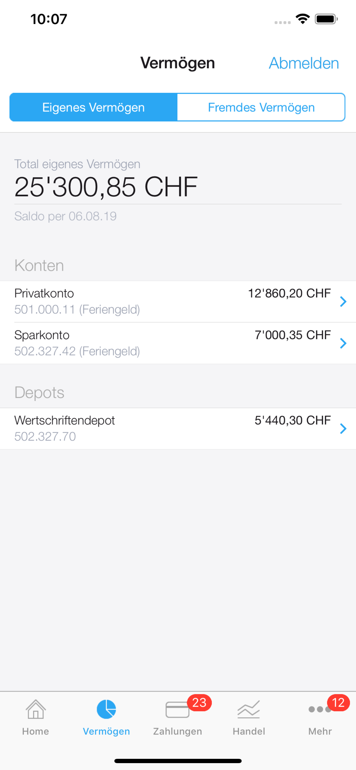
Task: Open Sparkonto via its chevron arrow
Action: click(343, 343)
